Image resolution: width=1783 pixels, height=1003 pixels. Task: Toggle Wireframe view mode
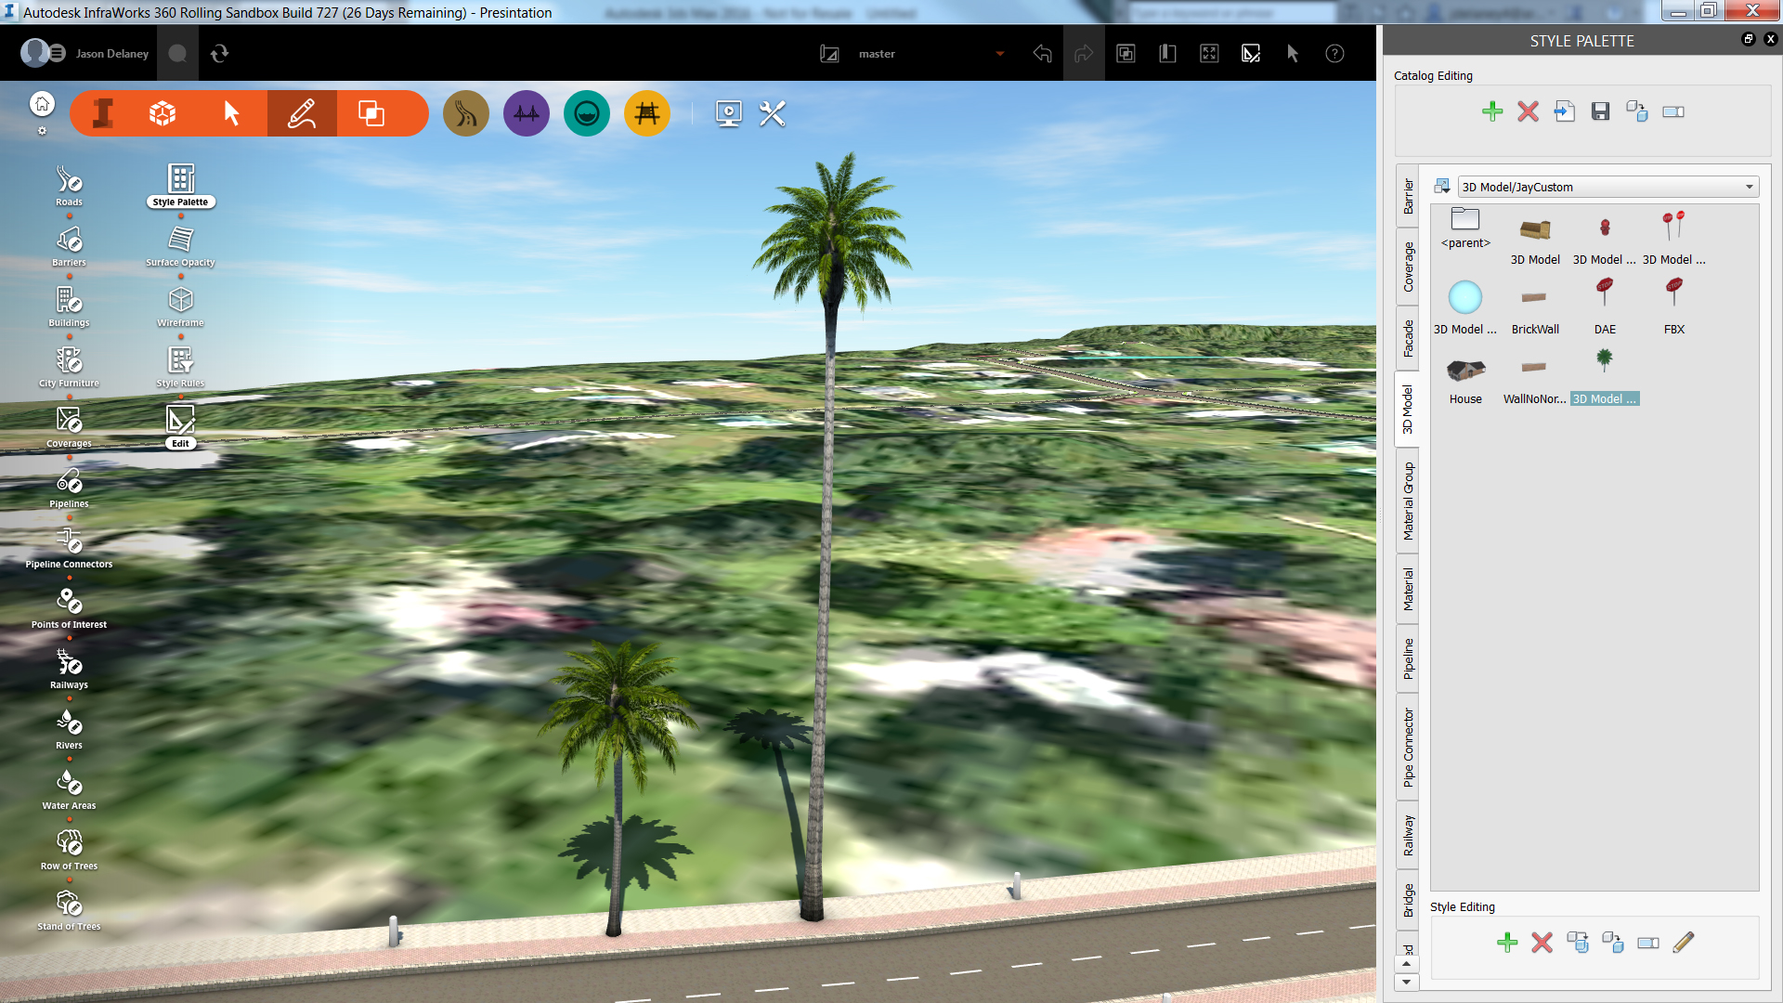tap(180, 301)
